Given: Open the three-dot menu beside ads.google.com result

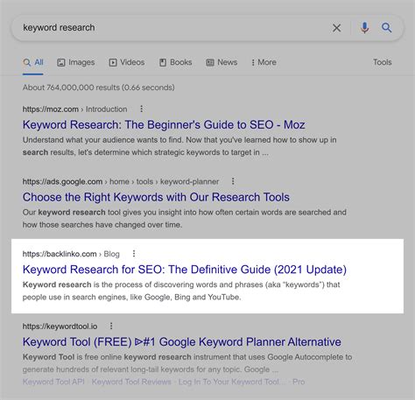Looking at the screenshot, I should 233,181.
